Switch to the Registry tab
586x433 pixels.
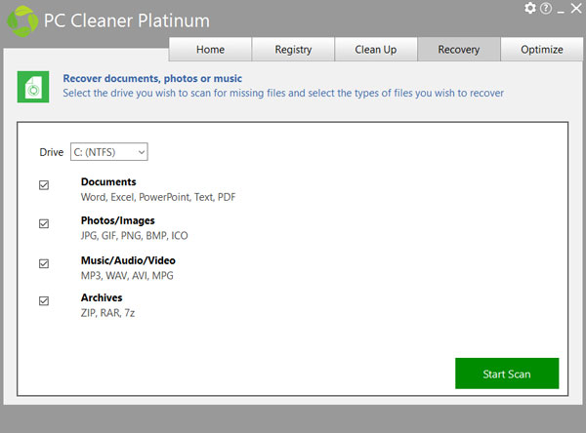point(293,49)
